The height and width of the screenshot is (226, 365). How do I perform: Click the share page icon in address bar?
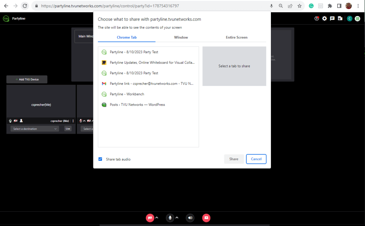[290, 6]
